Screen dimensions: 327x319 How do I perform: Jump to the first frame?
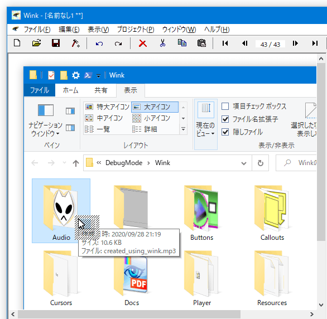coord(225,43)
